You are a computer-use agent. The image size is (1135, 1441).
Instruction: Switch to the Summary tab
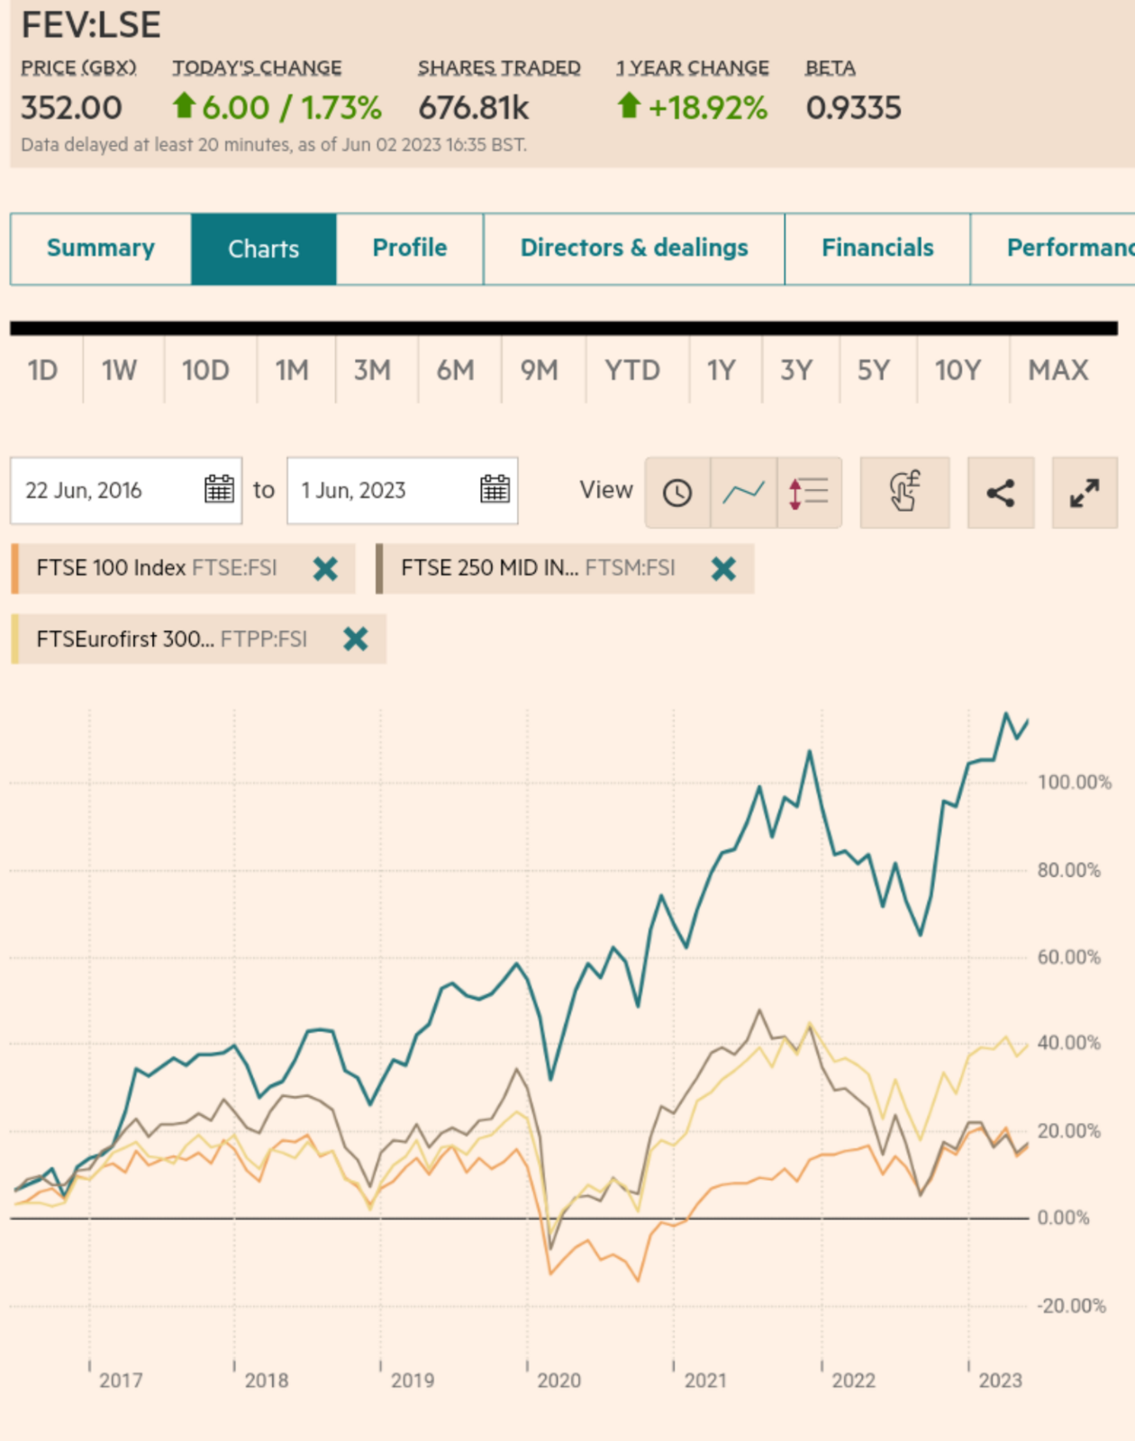pos(101,249)
